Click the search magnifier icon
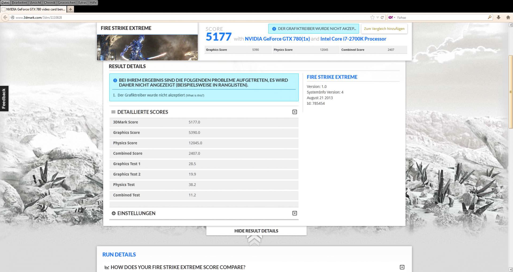The image size is (513, 272). pos(489,17)
